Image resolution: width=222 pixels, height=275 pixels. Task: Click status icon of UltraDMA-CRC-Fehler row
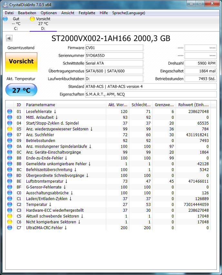pos(10,228)
